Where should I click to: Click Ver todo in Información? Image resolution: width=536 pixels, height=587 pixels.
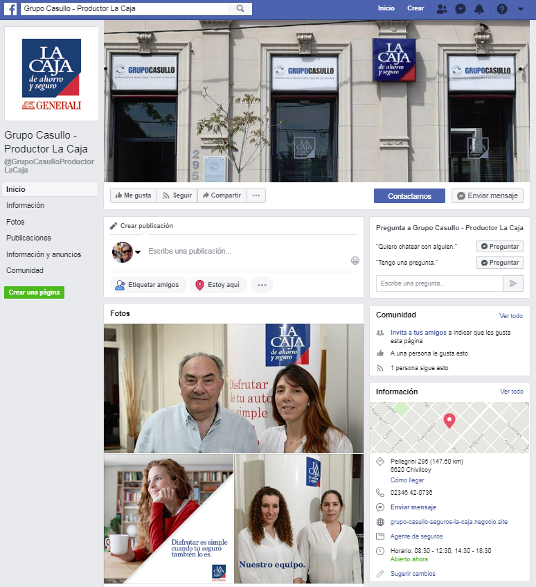[511, 391]
